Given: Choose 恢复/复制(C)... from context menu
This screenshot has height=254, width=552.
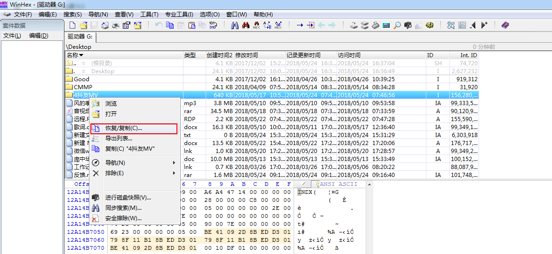Looking at the screenshot, I should point(134,129).
